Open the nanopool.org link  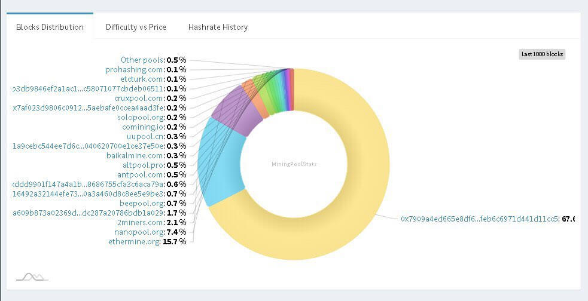pos(138,232)
